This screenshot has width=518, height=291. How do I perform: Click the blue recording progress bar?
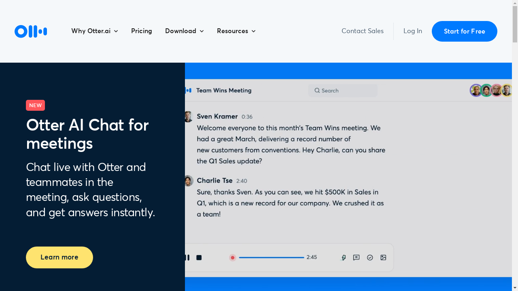point(272,257)
